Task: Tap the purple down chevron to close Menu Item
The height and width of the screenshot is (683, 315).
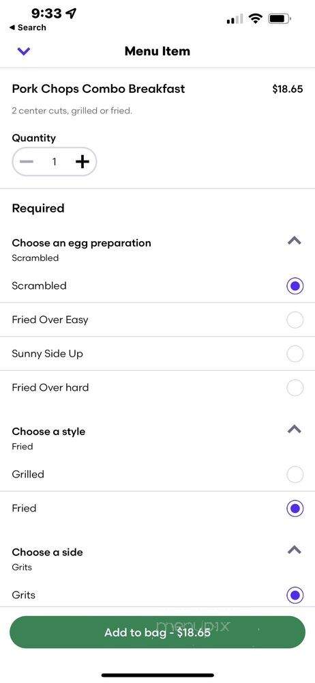Action: (x=23, y=51)
